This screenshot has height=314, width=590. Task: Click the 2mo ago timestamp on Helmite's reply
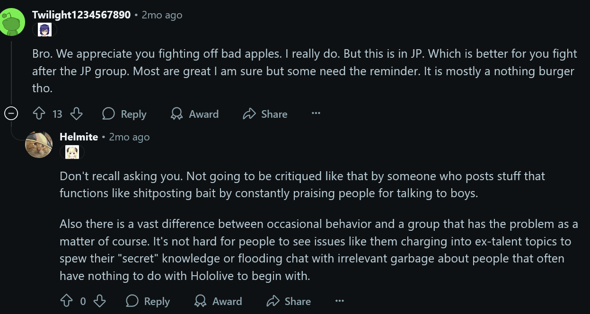pos(129,137)
